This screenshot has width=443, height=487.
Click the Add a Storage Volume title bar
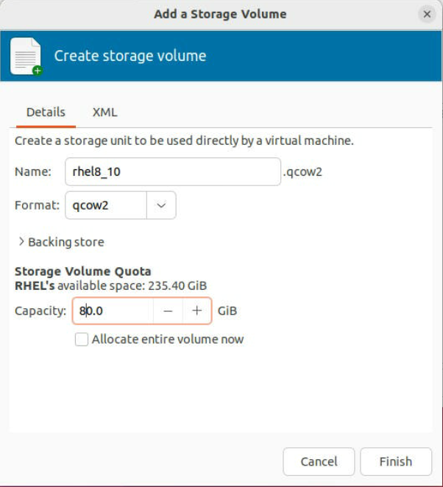click(x=220, y=14)
